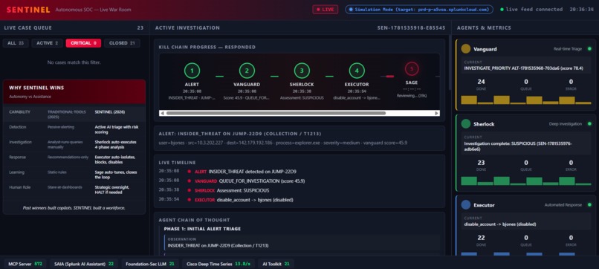599x269 pixels.
Task: Click kill chain step 3 SHERLOCK circle
Action: point(302,71)
